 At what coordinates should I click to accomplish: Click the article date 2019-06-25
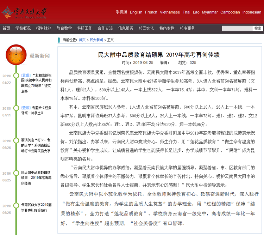click(143, 62)
